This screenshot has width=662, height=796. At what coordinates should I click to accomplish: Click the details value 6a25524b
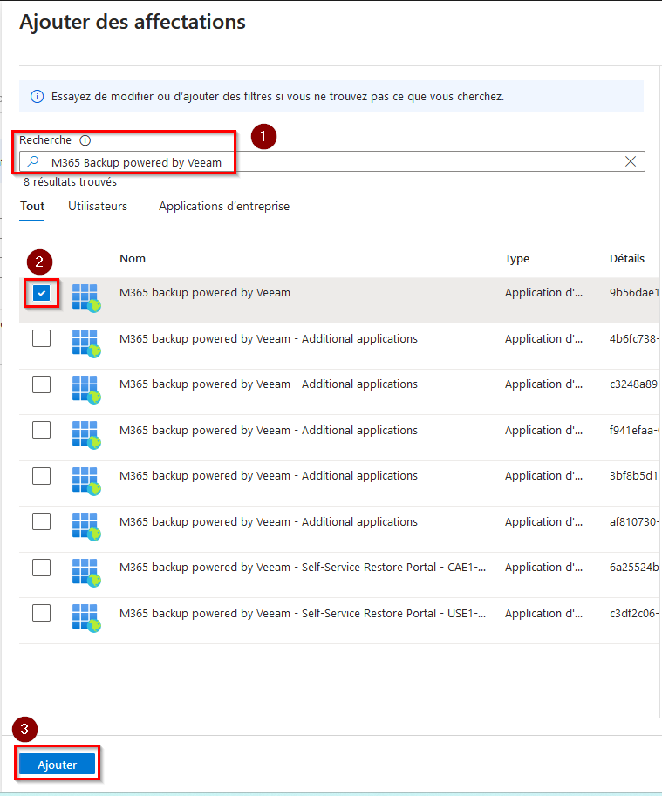click(x=634, y=567)
